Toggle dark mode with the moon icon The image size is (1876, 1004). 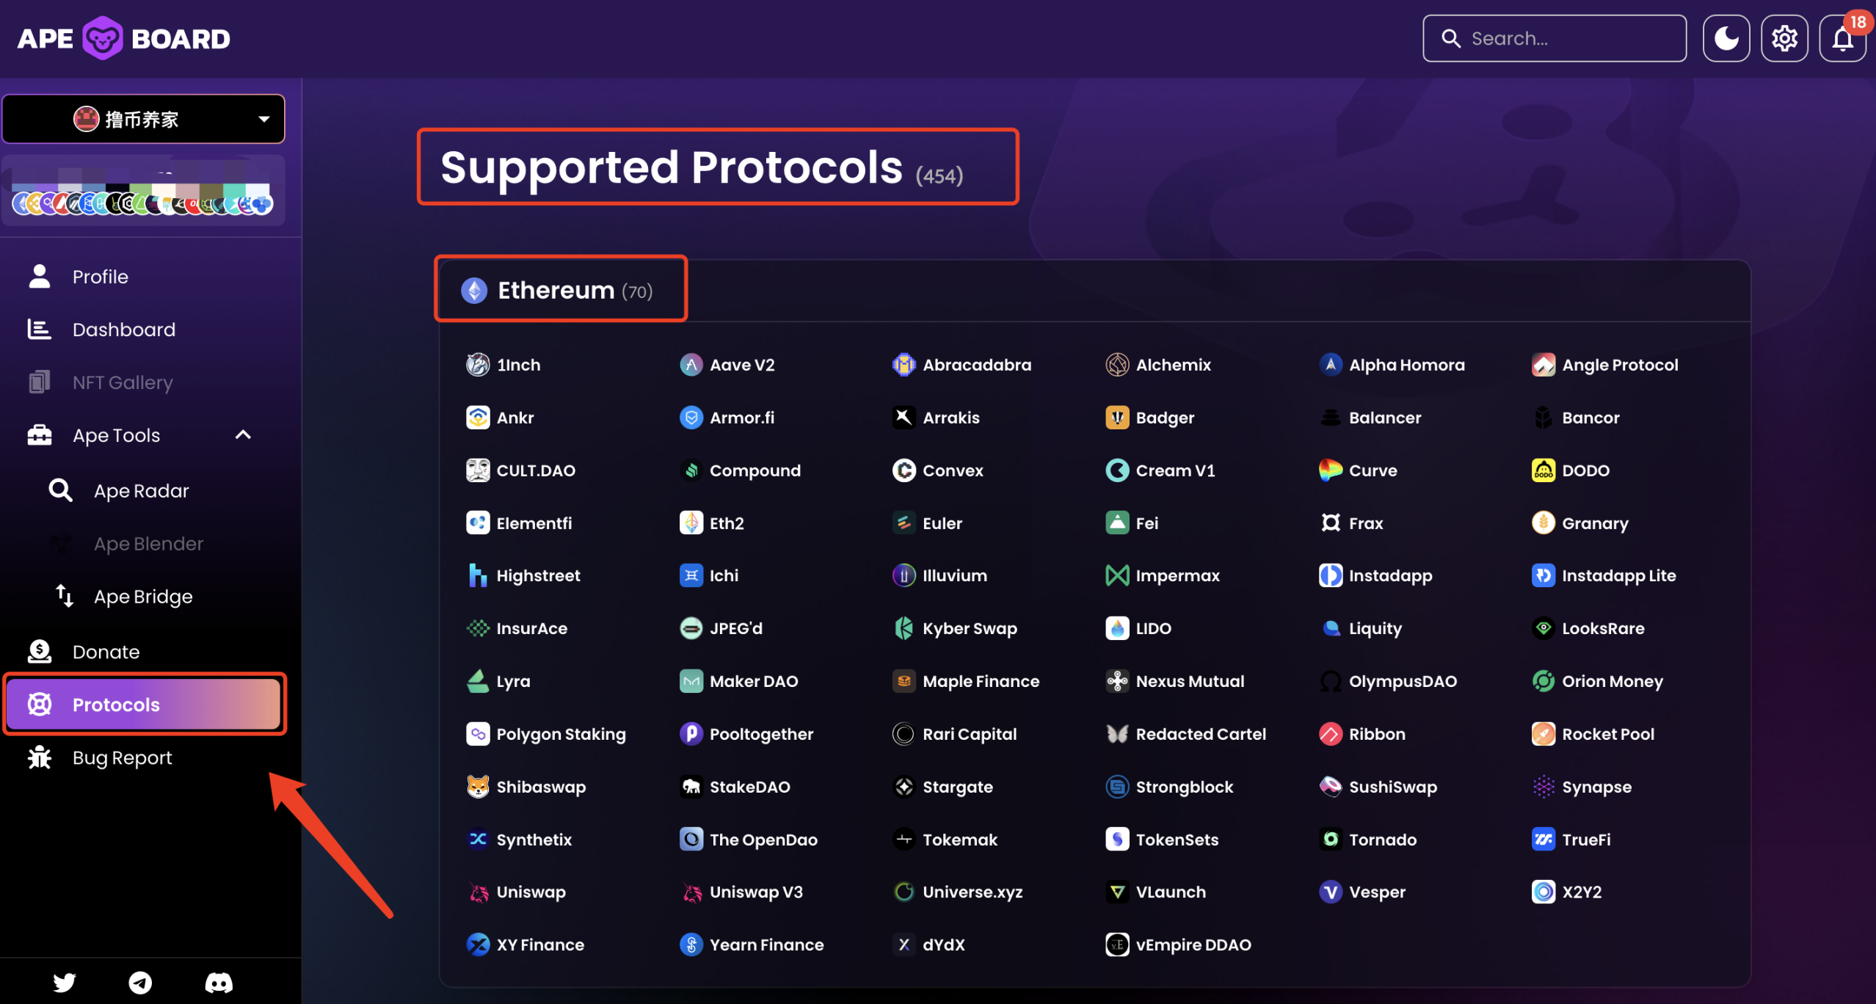(1726, 38)
